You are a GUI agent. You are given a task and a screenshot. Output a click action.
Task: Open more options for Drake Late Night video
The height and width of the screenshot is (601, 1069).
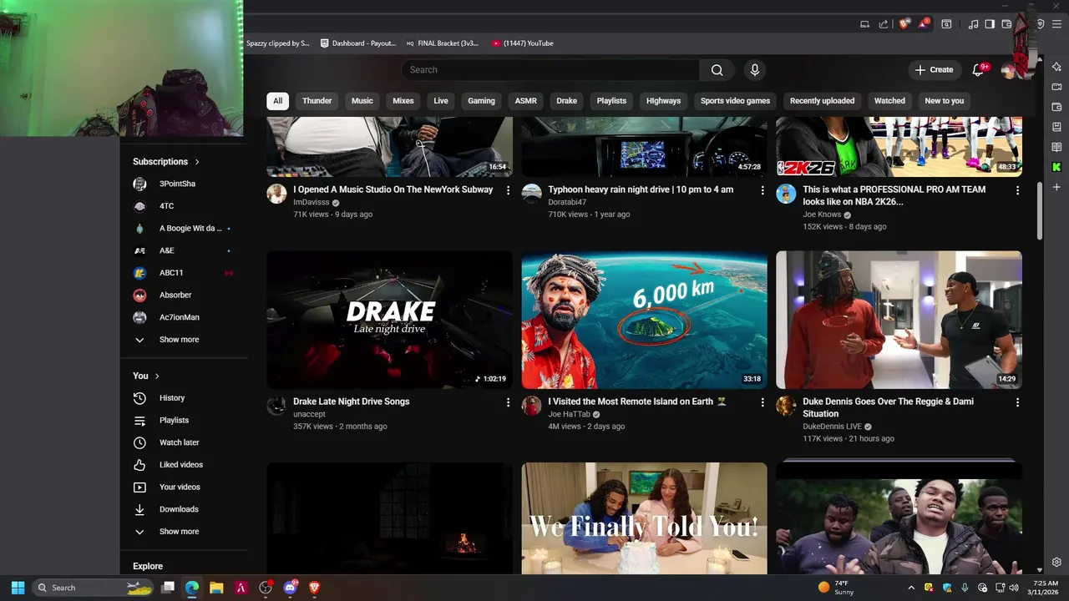(508, 402)
